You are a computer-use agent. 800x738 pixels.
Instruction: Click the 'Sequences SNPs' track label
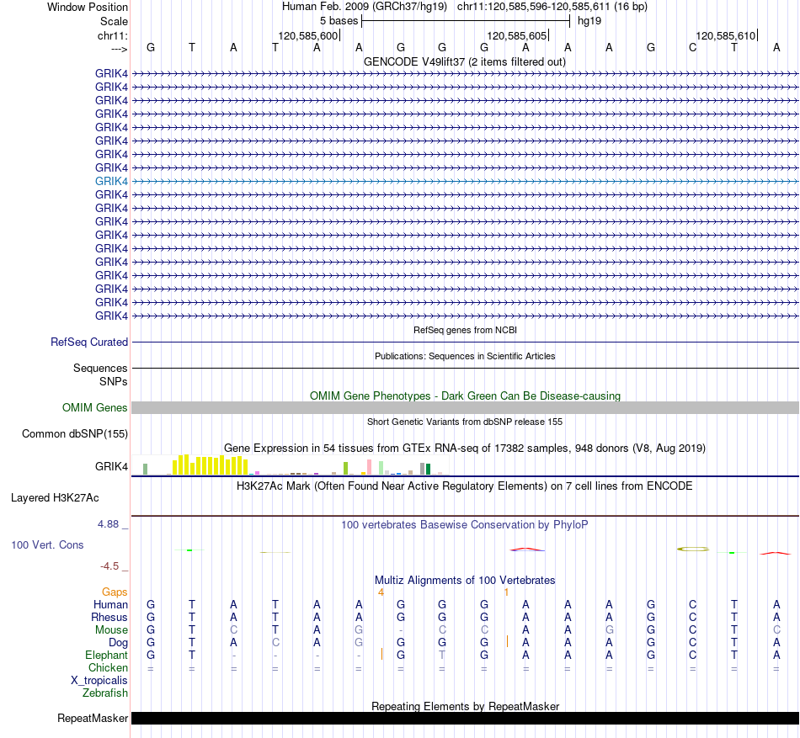(100, 374)
